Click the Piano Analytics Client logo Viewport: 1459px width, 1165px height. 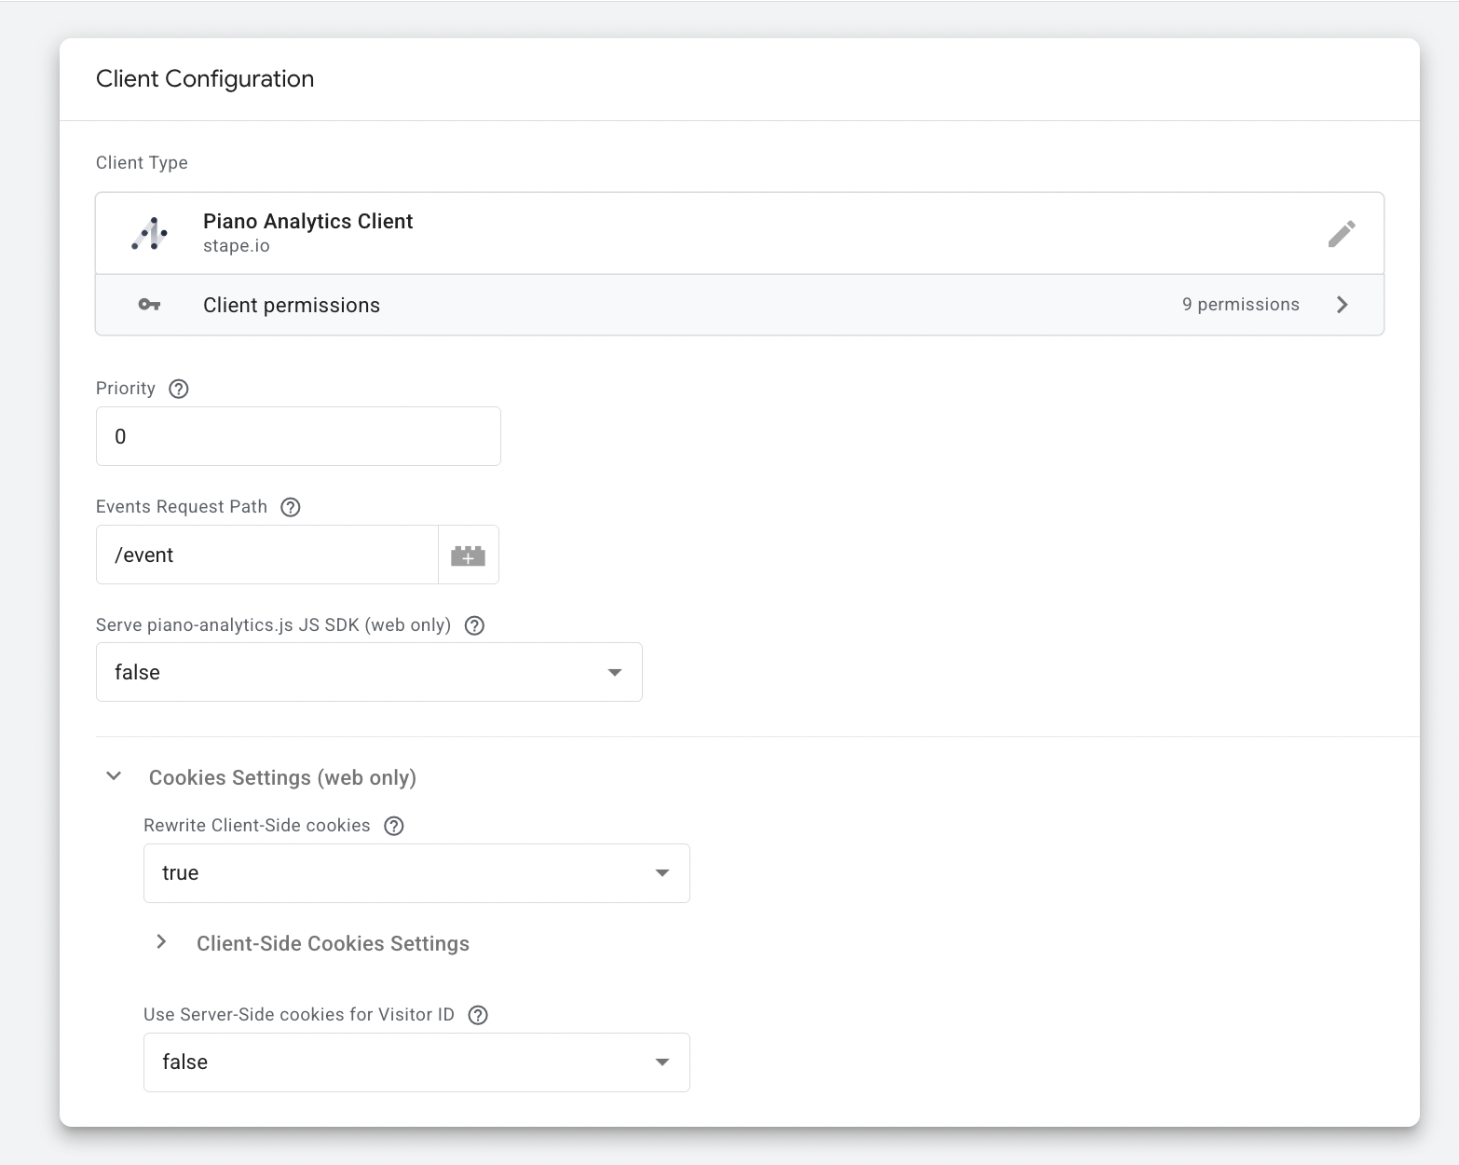click(x=149, y=233)
